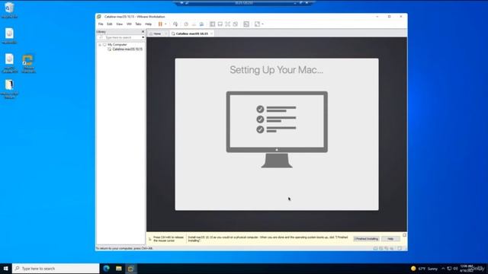Click the Library search field
This screenshot has height=274, width=488.
click(x=120, y=37)
